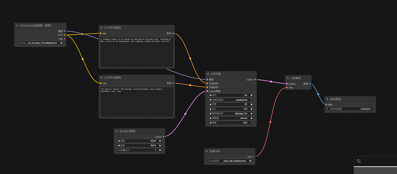
Task: Open the 调度器 karras dropdown
Action: click(231, 118)
